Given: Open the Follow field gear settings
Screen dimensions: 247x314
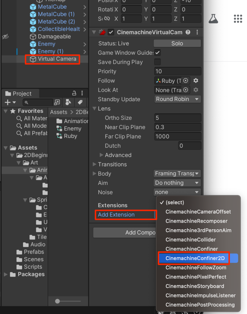Looking at the screenshot, I should pos(196,81).
